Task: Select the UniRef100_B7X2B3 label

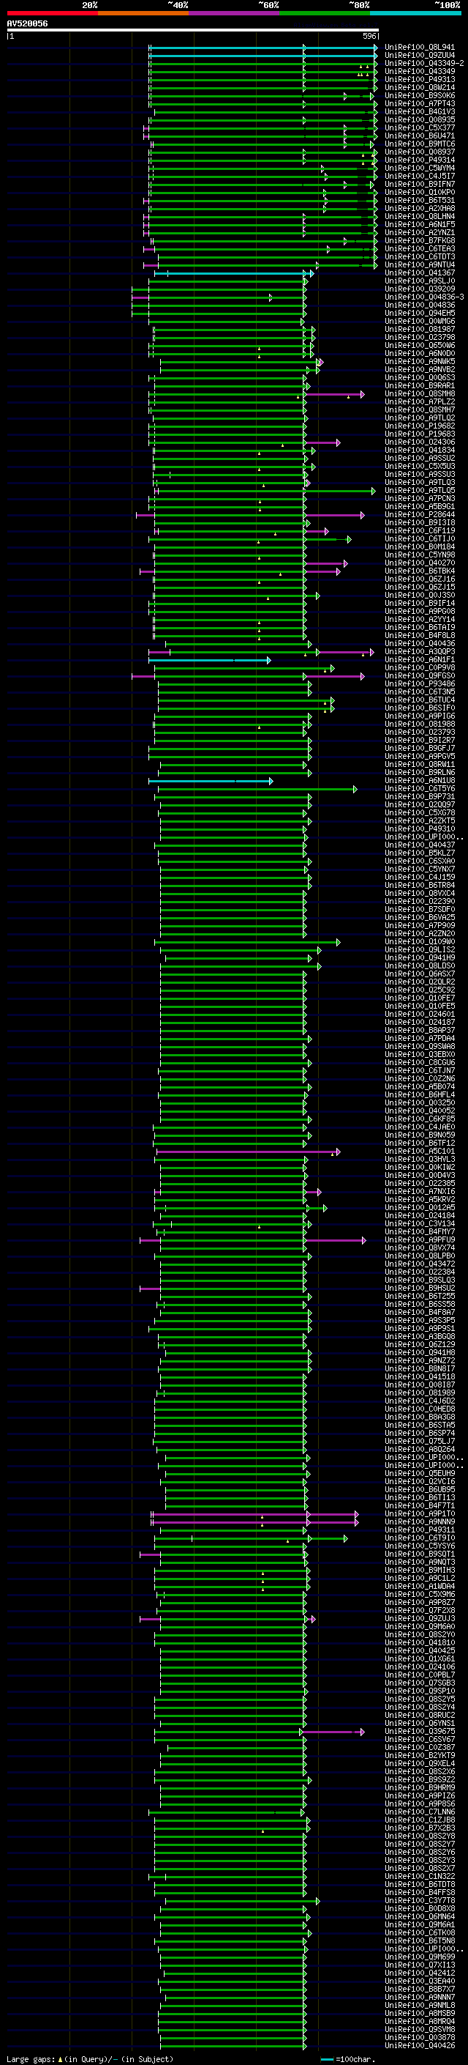Action: click(419, 1828)
